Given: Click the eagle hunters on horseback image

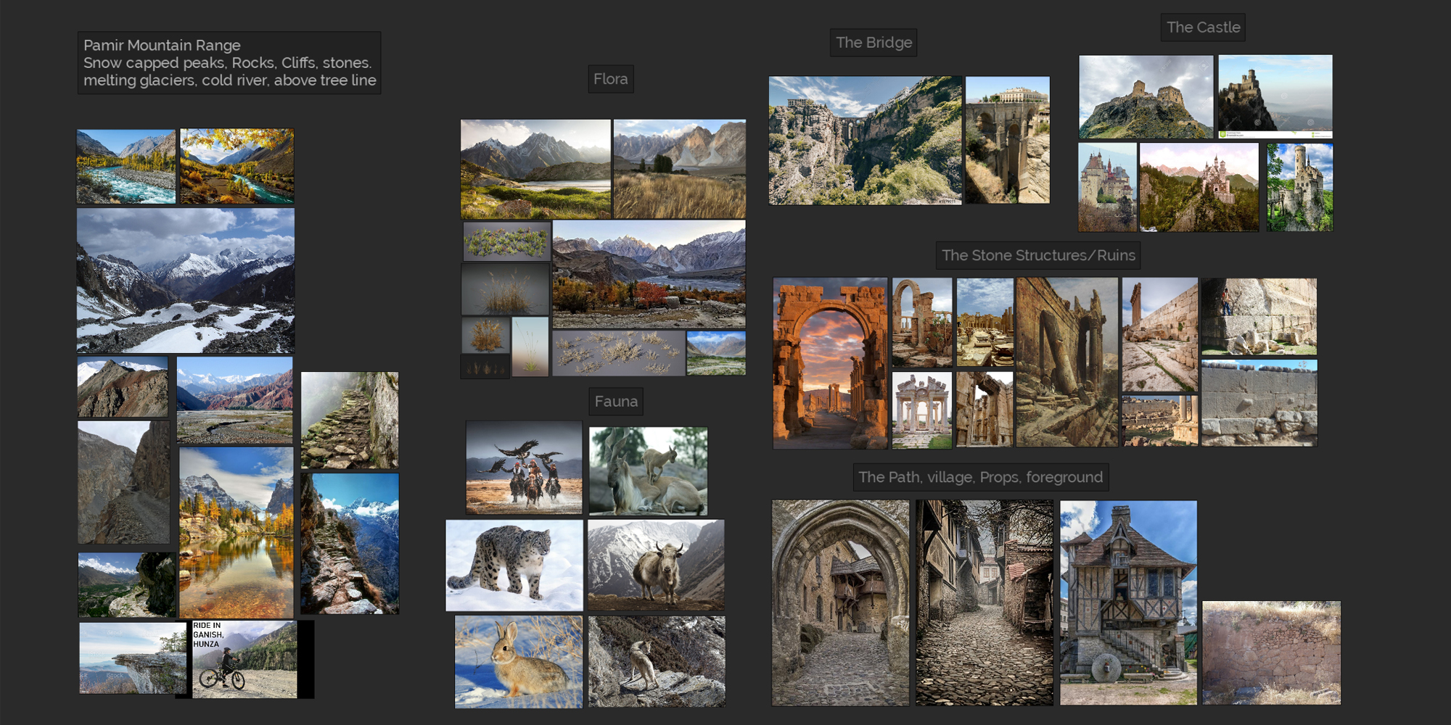Looking at the screenshot, I should 524,468.
